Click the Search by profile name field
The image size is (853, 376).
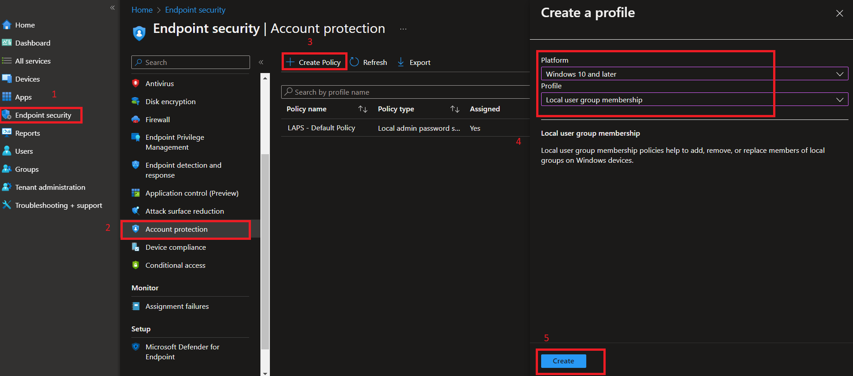pos(406,92)
